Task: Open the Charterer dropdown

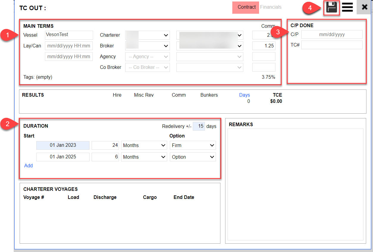Action: [147, 35]
